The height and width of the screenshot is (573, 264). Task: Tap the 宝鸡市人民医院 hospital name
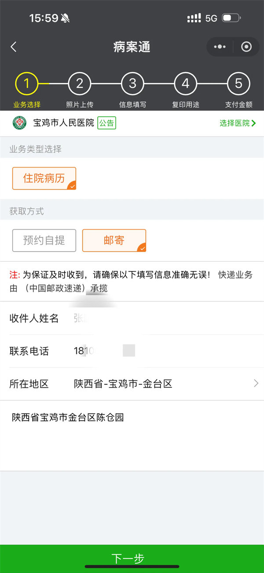(64, 123)
